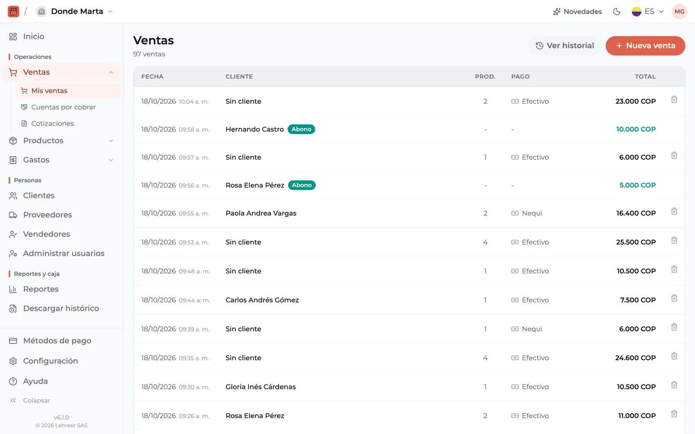Delete Gloria Inés Cárdenas sale
This screenshot has width=695, height=434.
pyautogui.click(x=674, y=385)
